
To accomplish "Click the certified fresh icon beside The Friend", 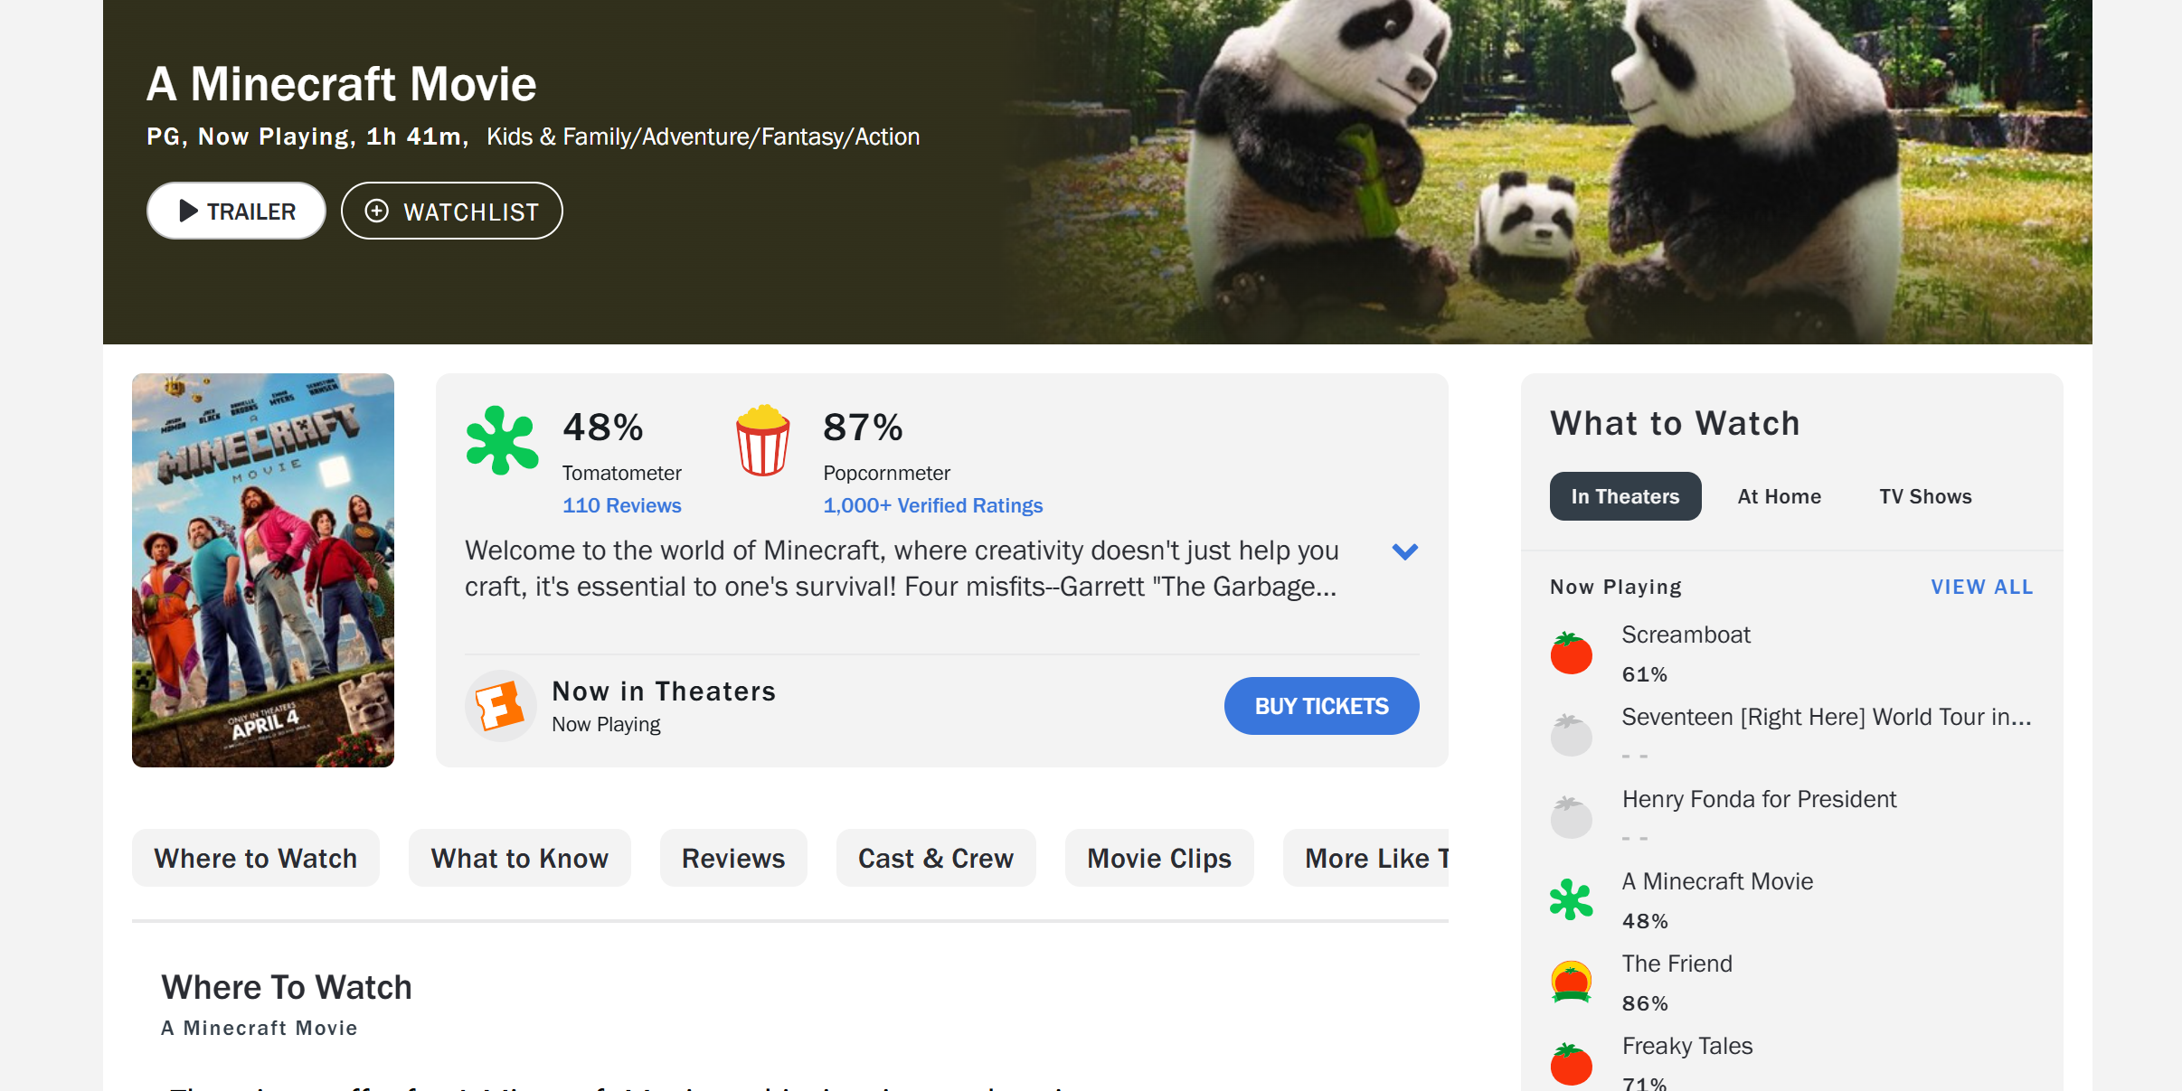I will (1572, 982).
